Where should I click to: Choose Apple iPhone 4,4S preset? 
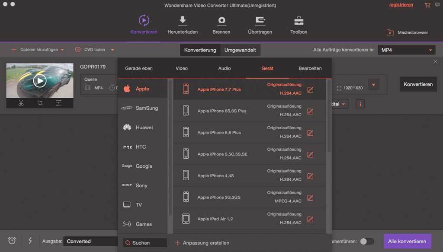point(250,175)
